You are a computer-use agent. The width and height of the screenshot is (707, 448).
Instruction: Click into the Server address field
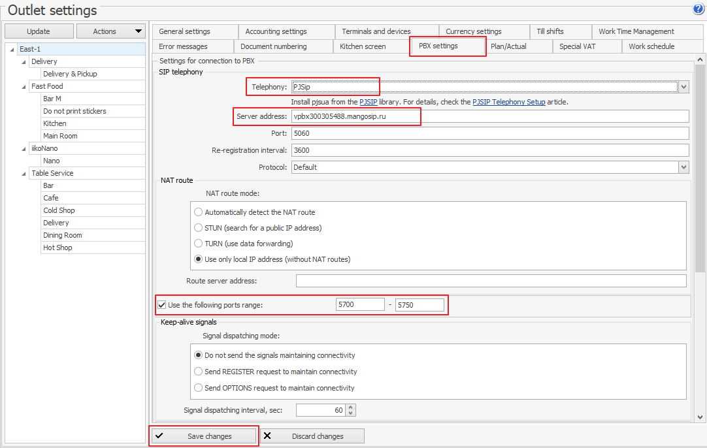pyautogui.click(x=490, y=116)
